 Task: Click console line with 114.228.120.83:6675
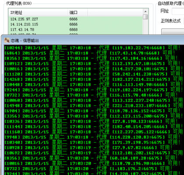click(x=92, y=137)
